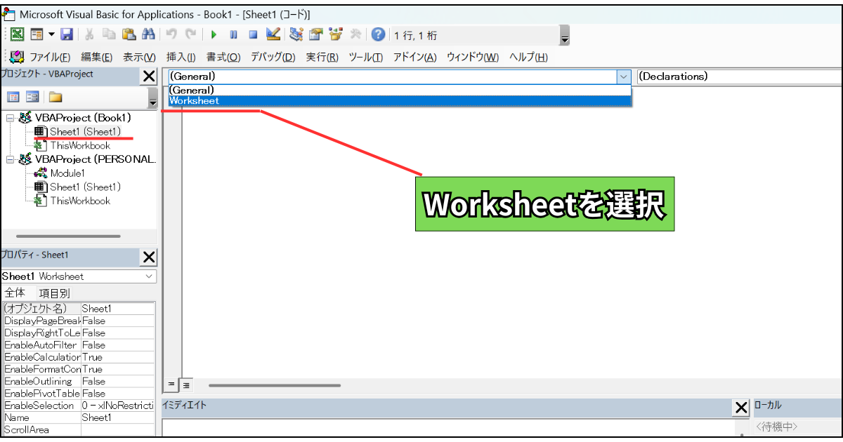843x442 pixels.
Task: Click the Break pause icon
Action: [x=233, y=34]
